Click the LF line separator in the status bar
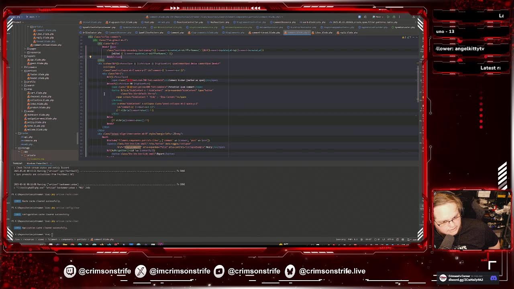 pyautogui.click(x=383, y=239)
